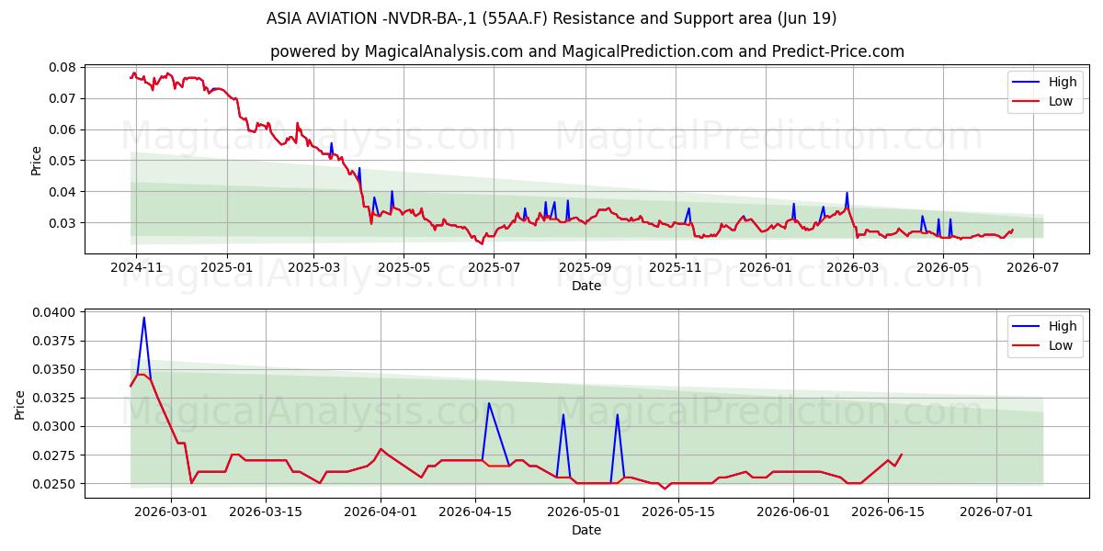Click the 0.0250 price tick label
The height and width of the screenshot is (551, 1103).
point(54,484)
